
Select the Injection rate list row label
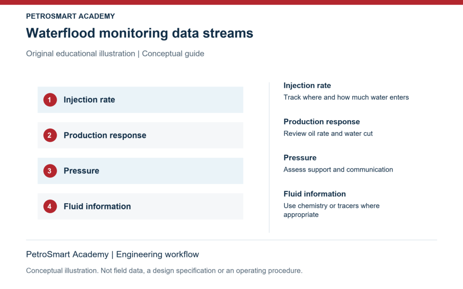pos(89,100)
